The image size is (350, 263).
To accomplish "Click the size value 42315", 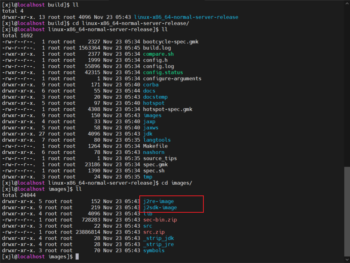I will pos(92,73).
